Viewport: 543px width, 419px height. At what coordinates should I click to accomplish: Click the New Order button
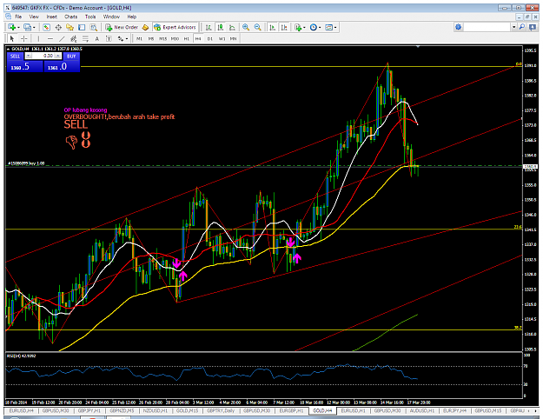(122, 27)
